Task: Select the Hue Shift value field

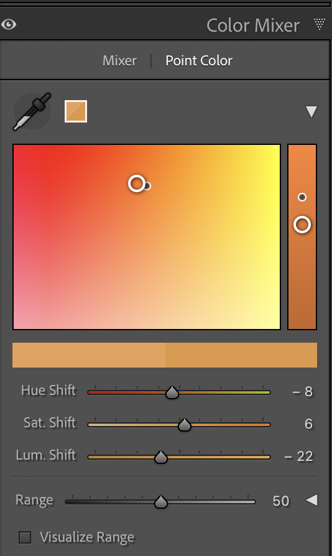Action: [303, 391]
